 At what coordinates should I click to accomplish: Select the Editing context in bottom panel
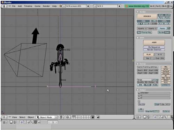pyautogui.click(x=35, y=122)
